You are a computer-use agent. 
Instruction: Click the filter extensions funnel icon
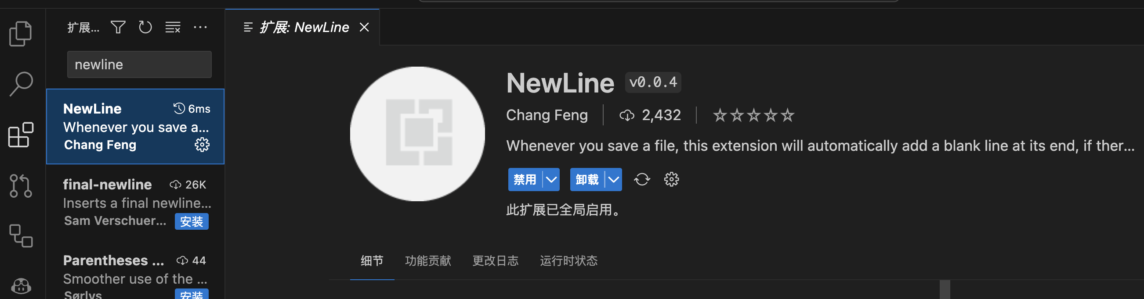click(x=118, y=28)
